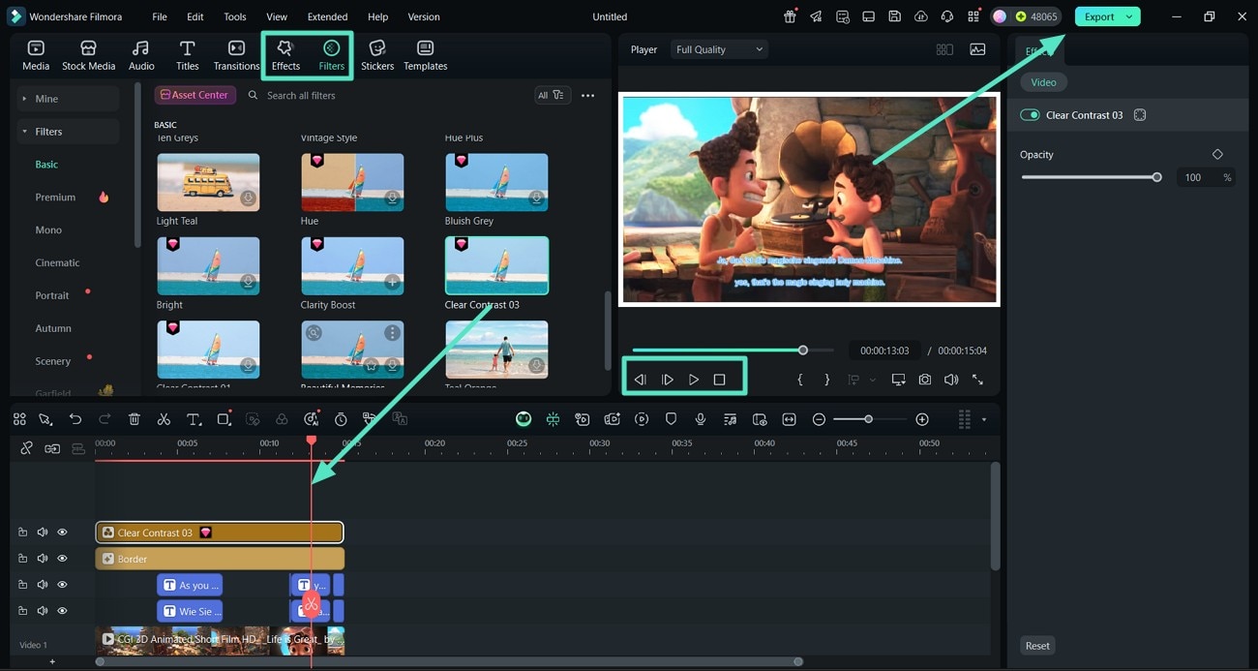1258x671 pixels.
Task: Open the File menu
Action: pyautogui.click(x=160, y=16)
